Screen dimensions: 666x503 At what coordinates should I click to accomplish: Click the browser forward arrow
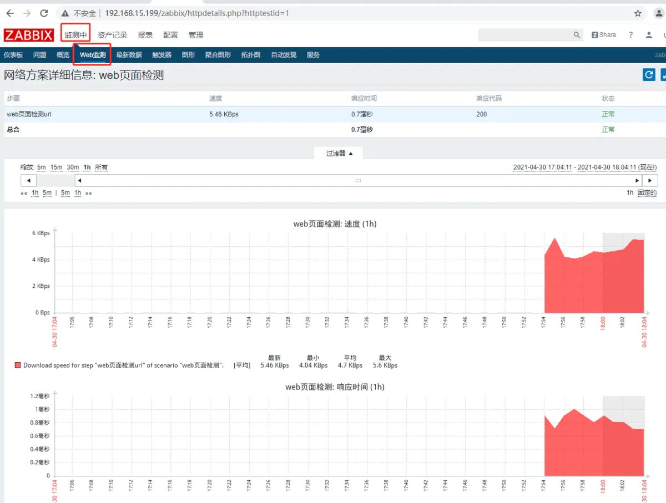27,13
